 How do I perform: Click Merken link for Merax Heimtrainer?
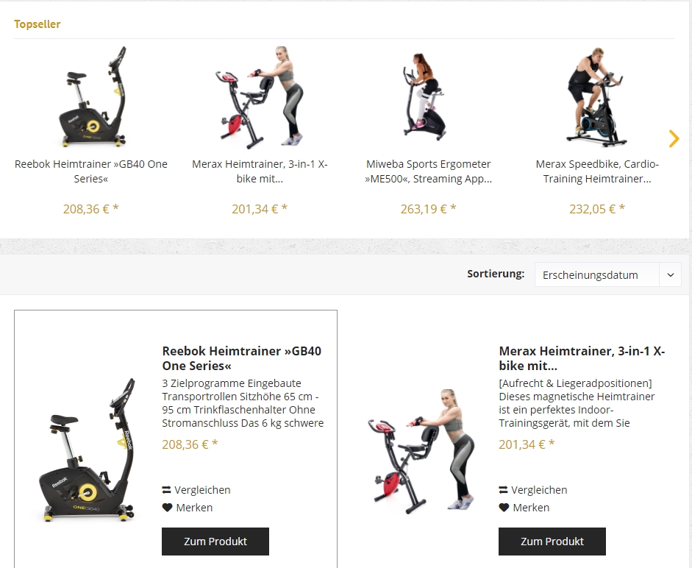[524, 508]
